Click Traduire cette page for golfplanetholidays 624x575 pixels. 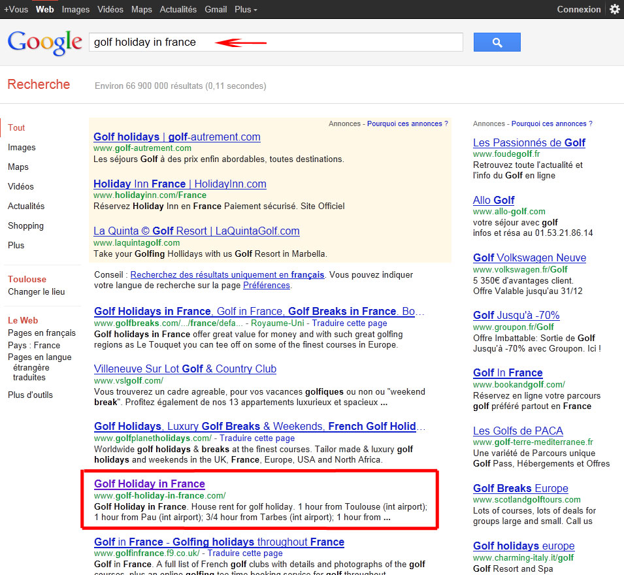click(257, 438)
